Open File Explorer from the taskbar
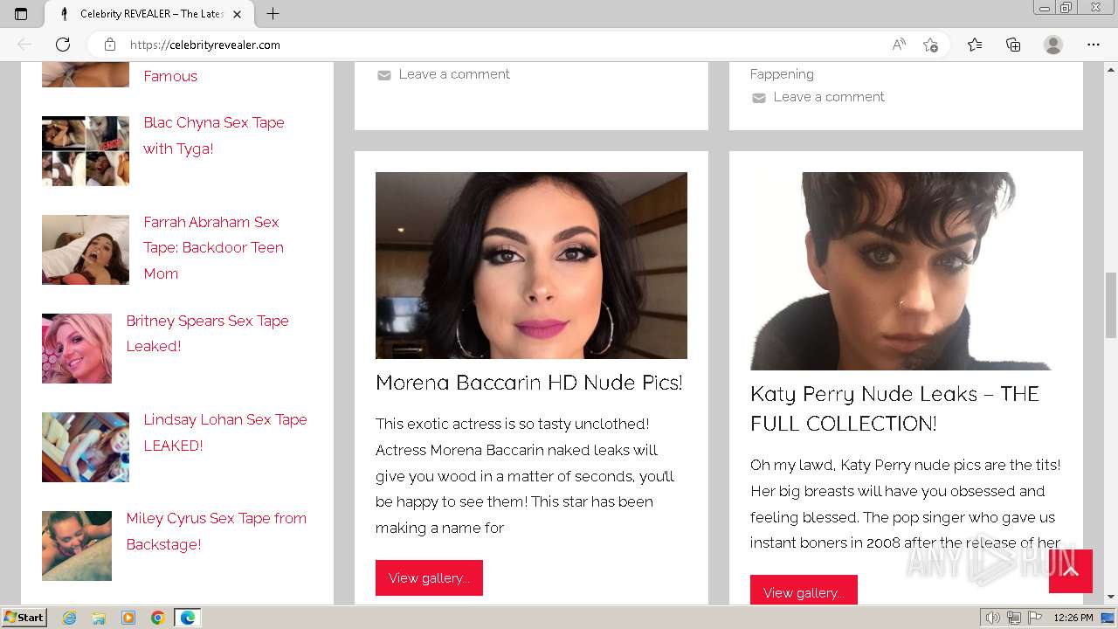 point(99,618)
